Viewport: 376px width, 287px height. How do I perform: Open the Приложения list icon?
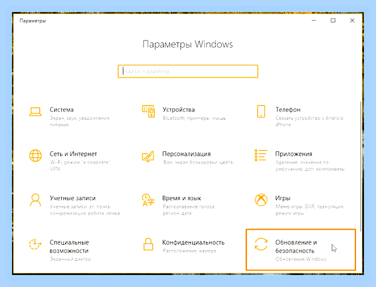point(261,156)
